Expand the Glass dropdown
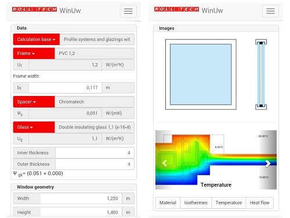Viewport: 290px width, 218px height. [34, 127]
